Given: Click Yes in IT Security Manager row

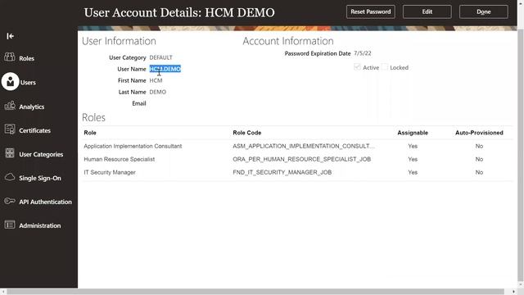Looking at the screenshot, I should point(413,172).
